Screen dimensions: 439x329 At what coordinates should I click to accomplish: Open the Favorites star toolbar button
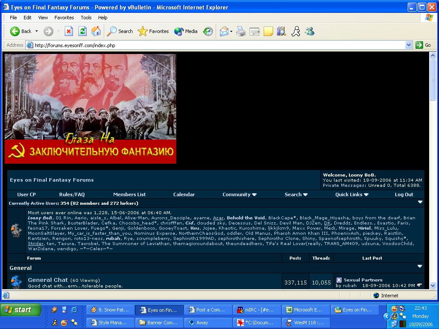[153, 31]
